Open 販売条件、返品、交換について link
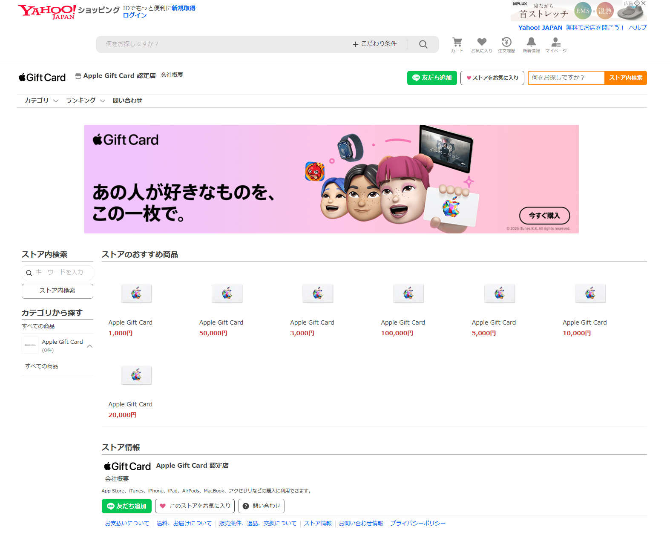The height and width of the screenshot is (541, 670). click(258, 524)
